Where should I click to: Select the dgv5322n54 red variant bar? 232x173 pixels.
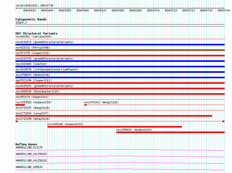[120, 83]
